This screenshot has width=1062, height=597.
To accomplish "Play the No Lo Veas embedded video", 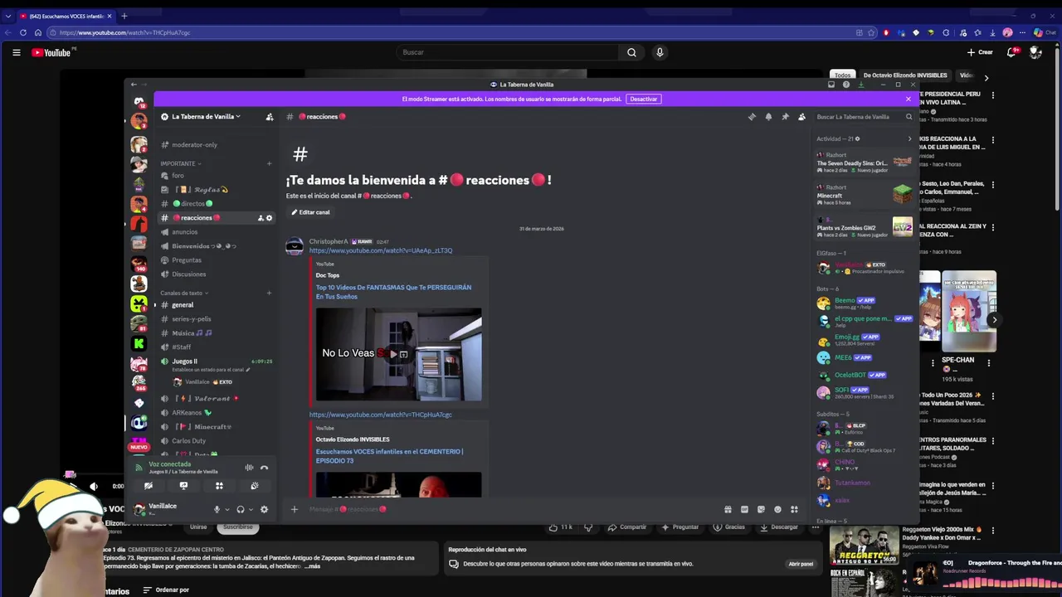I will click(393, 353).
